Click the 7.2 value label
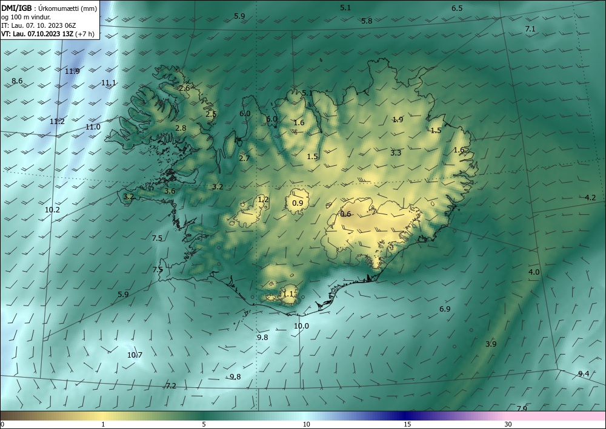606x429 pixels. pyautogui.click(x=171, y=385)
